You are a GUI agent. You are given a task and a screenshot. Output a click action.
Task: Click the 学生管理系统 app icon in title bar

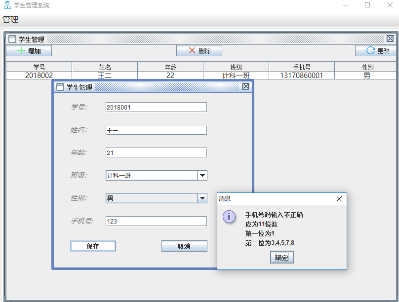[7, 5]
